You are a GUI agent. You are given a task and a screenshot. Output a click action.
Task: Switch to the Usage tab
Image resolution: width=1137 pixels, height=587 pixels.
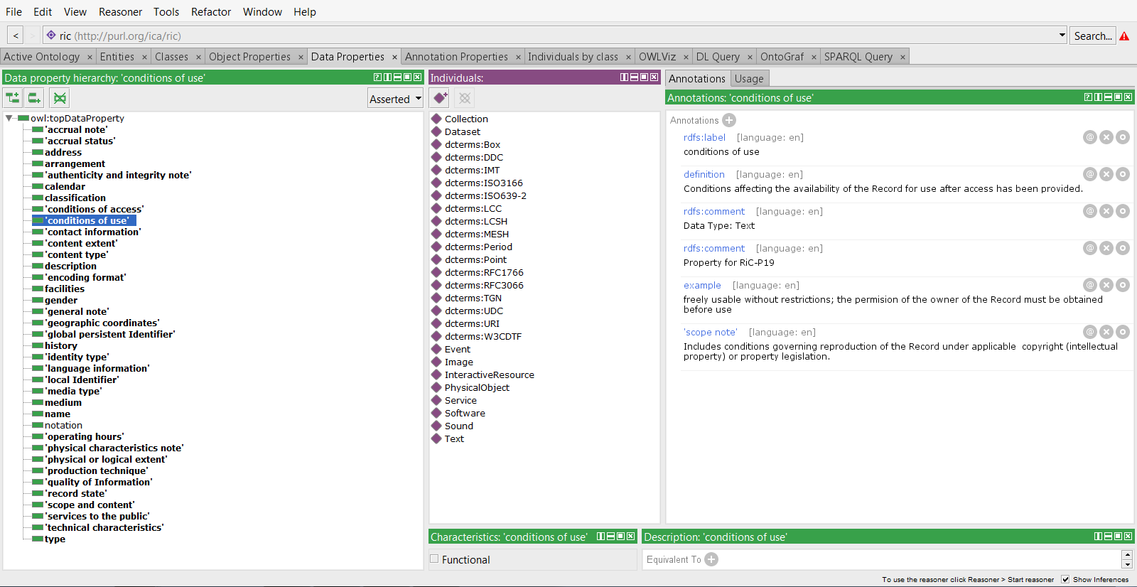tap(749, 79)
